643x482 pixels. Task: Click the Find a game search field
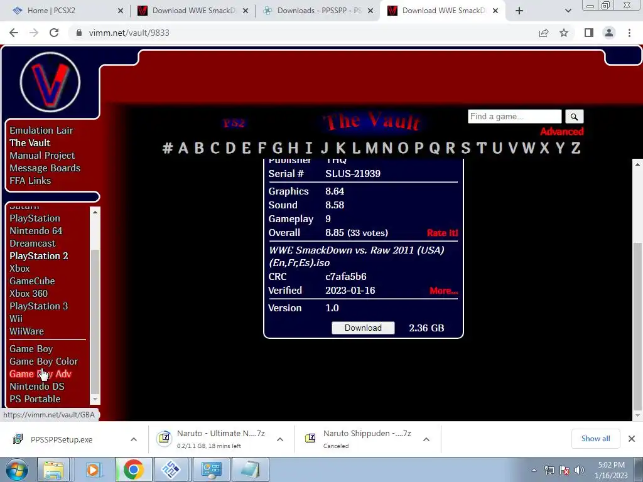tap(515, 116)
